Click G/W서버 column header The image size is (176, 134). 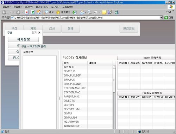click(146, 63)
